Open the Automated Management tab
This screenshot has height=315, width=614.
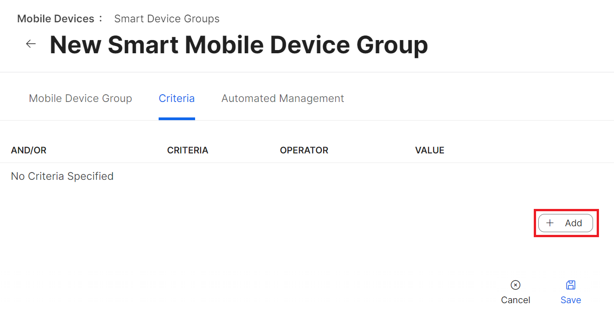pos(283,98)
